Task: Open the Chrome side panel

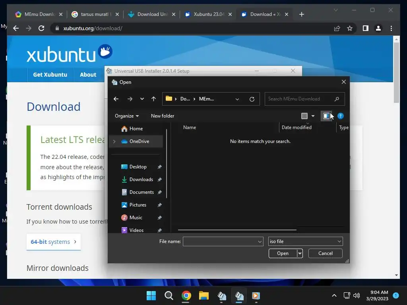Action: tap(366, 28)
